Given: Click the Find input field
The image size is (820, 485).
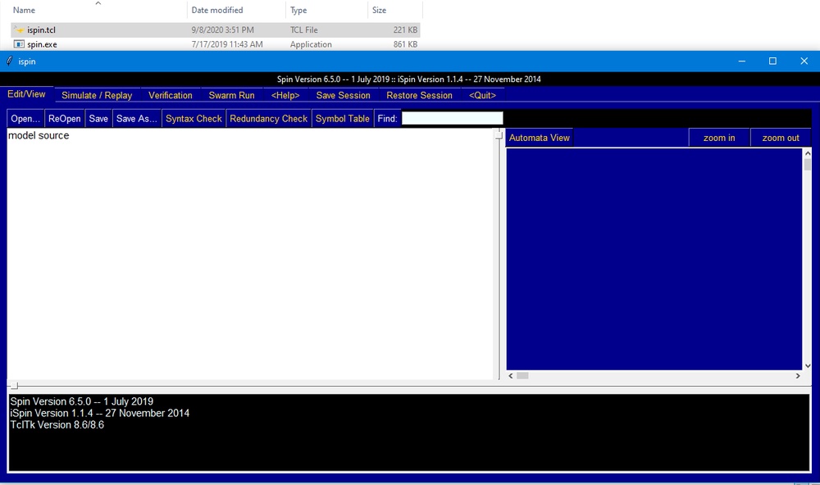Looking at the screenshot, I should click(x=453, y=119).
